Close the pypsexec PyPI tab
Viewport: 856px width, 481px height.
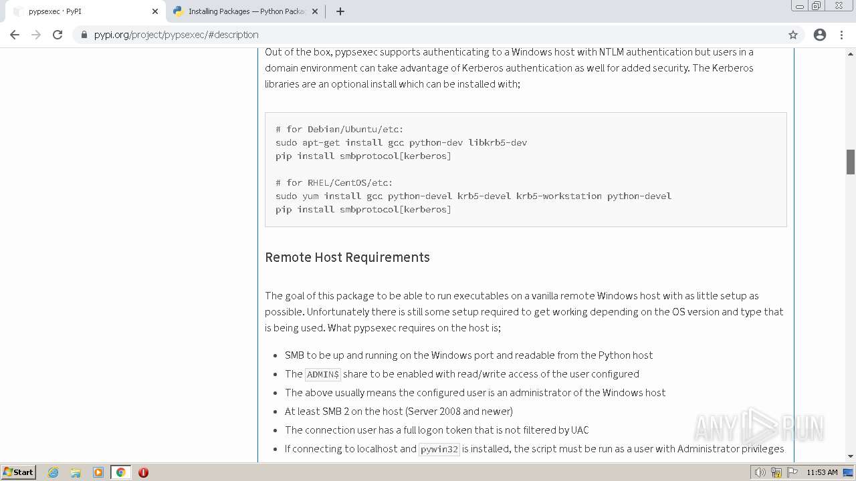pos(155,11)
